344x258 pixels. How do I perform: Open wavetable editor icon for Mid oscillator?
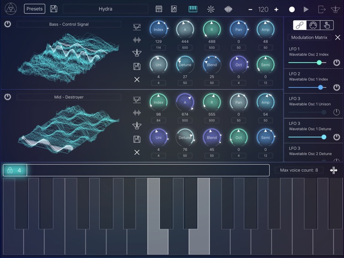137,100
